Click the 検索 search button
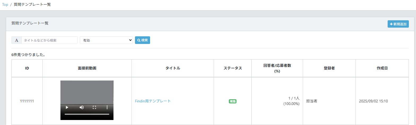 (142, 40)
